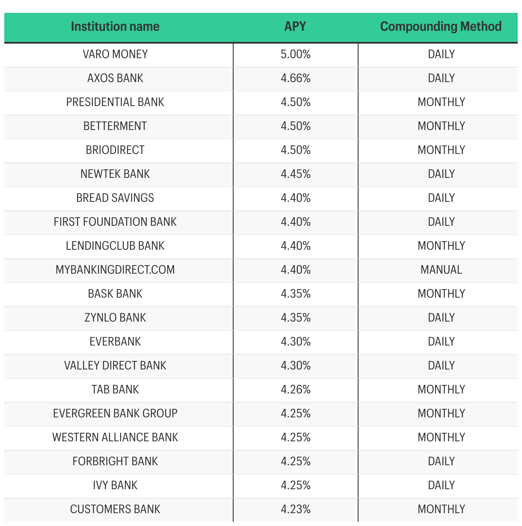522x526 pixels.
Task: Open MYBANKINGDIRECT.COM institution entry
Action: tap(115, 270)
